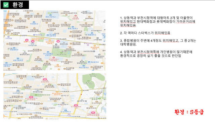Click the line '4. 상동역과 부천시청역쪽에 개인병원이'

pos(156,52)
